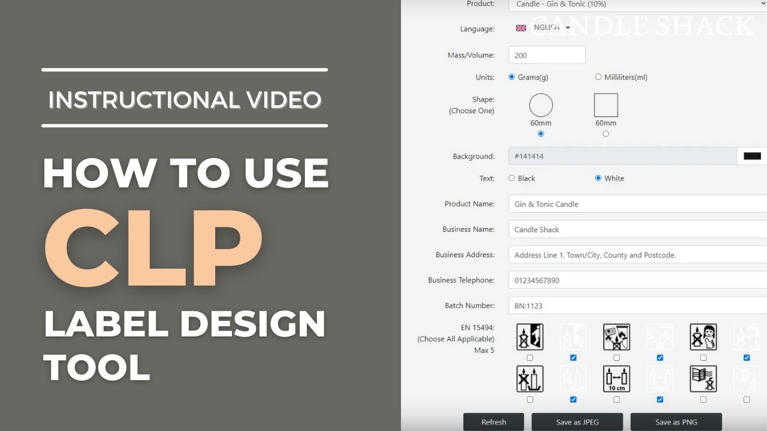Image resolution: width=767 pixels, height=431 pixels.
Task: Click the 60mm circle shape icon
Action: [x=540, y=105]
